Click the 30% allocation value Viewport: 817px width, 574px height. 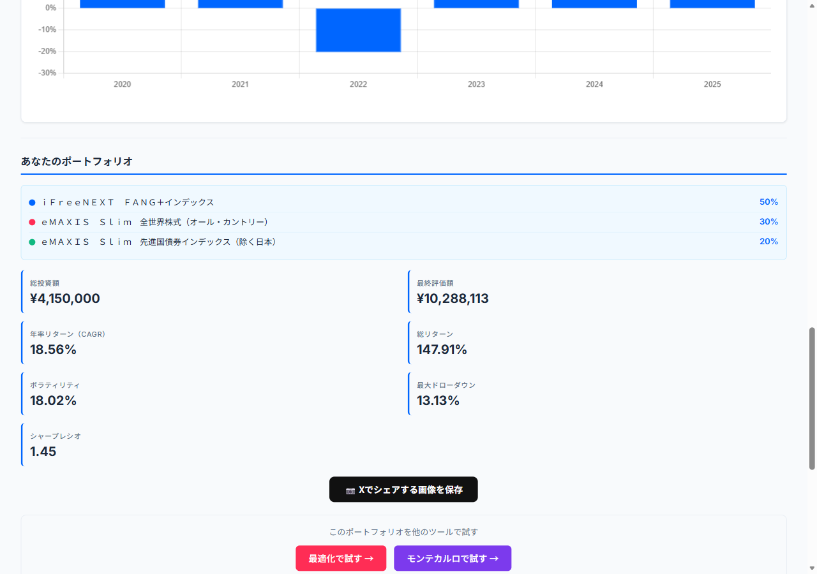click(x=768, y=221)
